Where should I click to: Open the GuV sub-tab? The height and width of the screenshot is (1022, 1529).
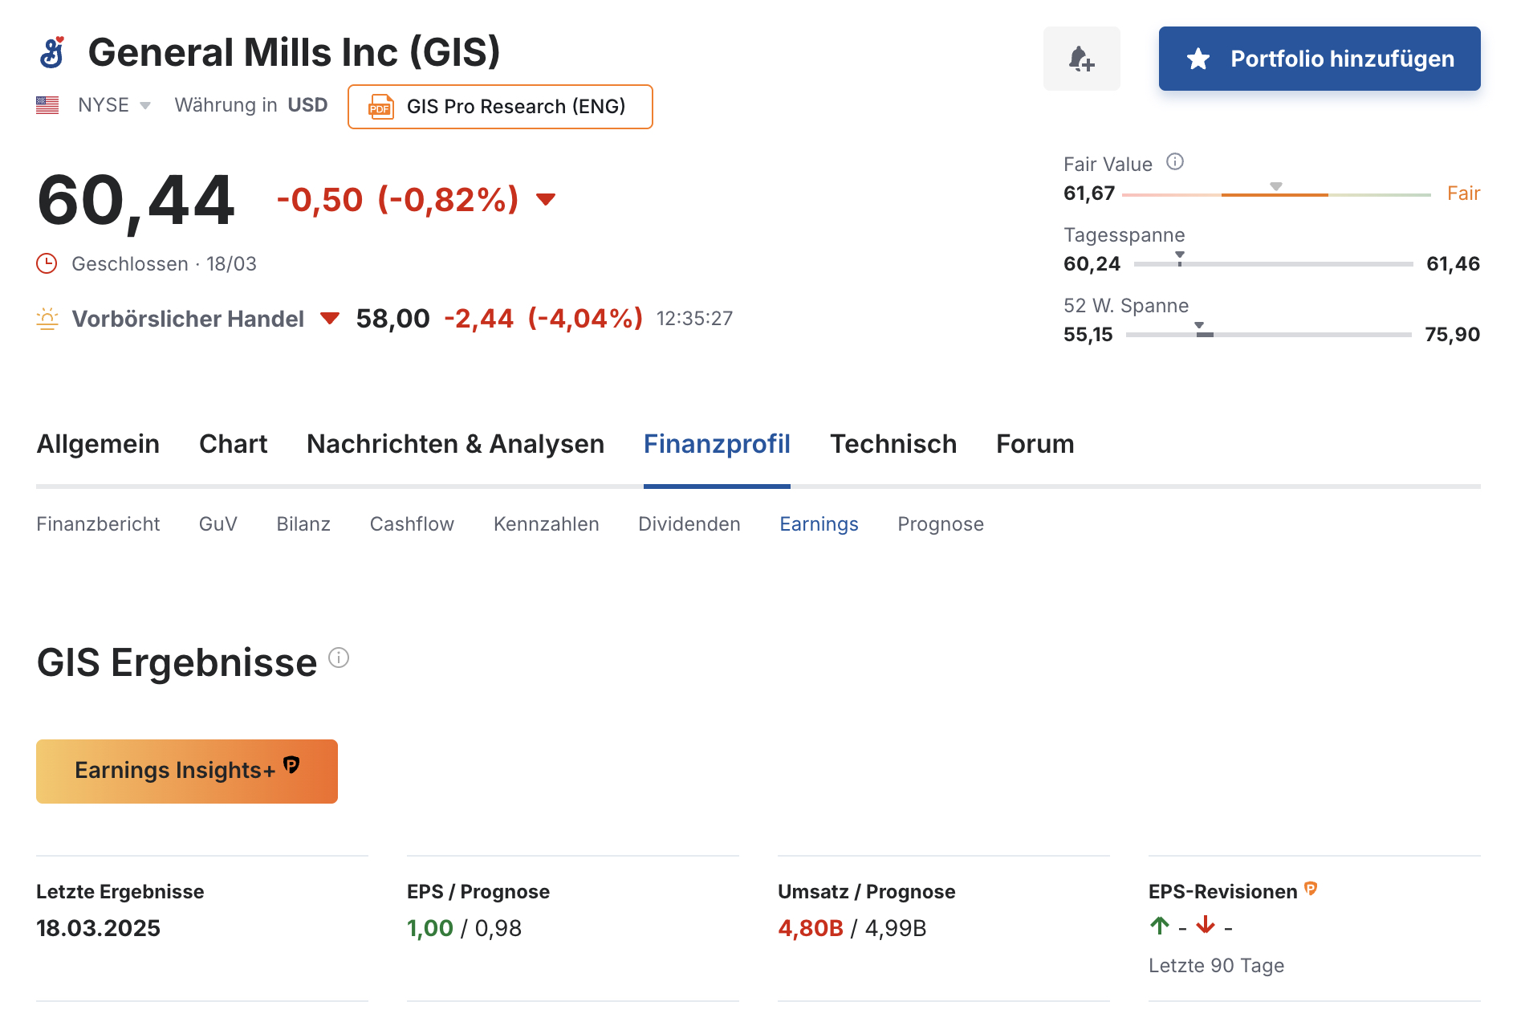[x=218, y=524]
